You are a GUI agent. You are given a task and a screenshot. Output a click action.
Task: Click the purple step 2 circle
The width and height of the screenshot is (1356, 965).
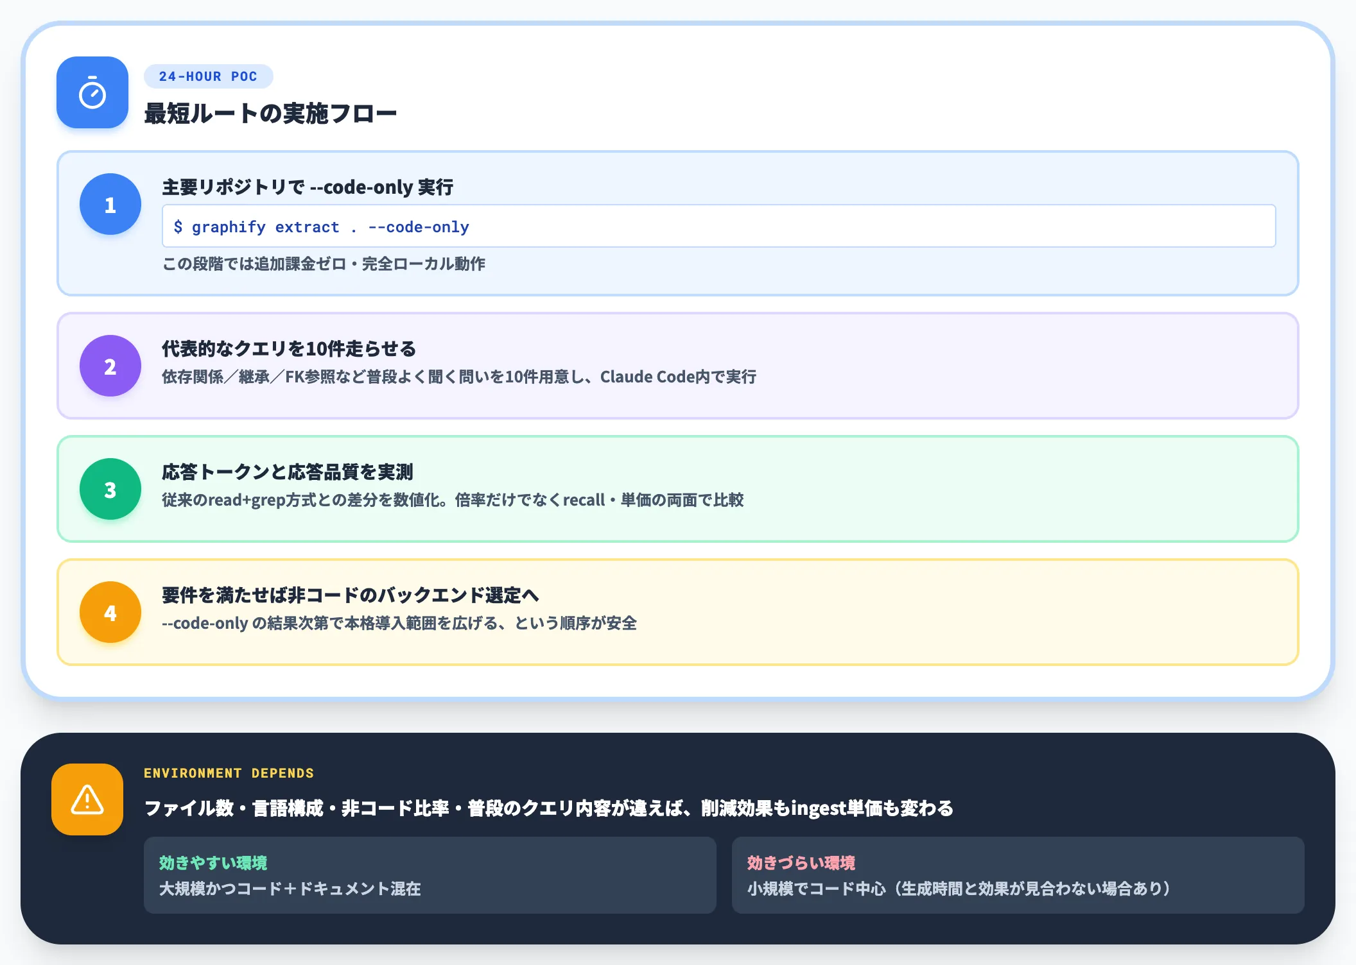(110, 366)
